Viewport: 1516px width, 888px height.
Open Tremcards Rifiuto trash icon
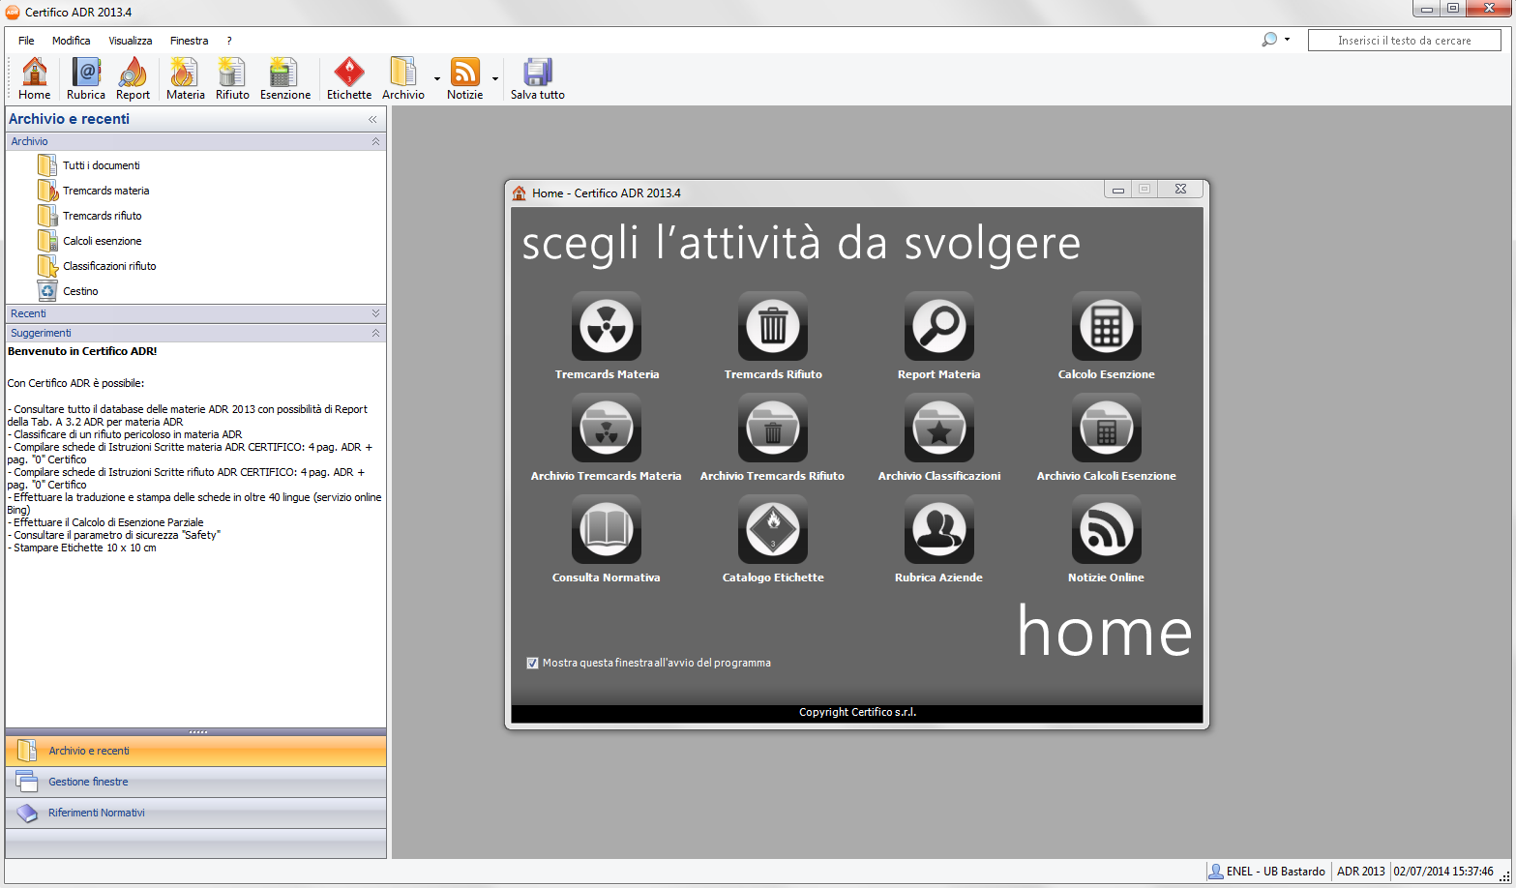(773, 327)
